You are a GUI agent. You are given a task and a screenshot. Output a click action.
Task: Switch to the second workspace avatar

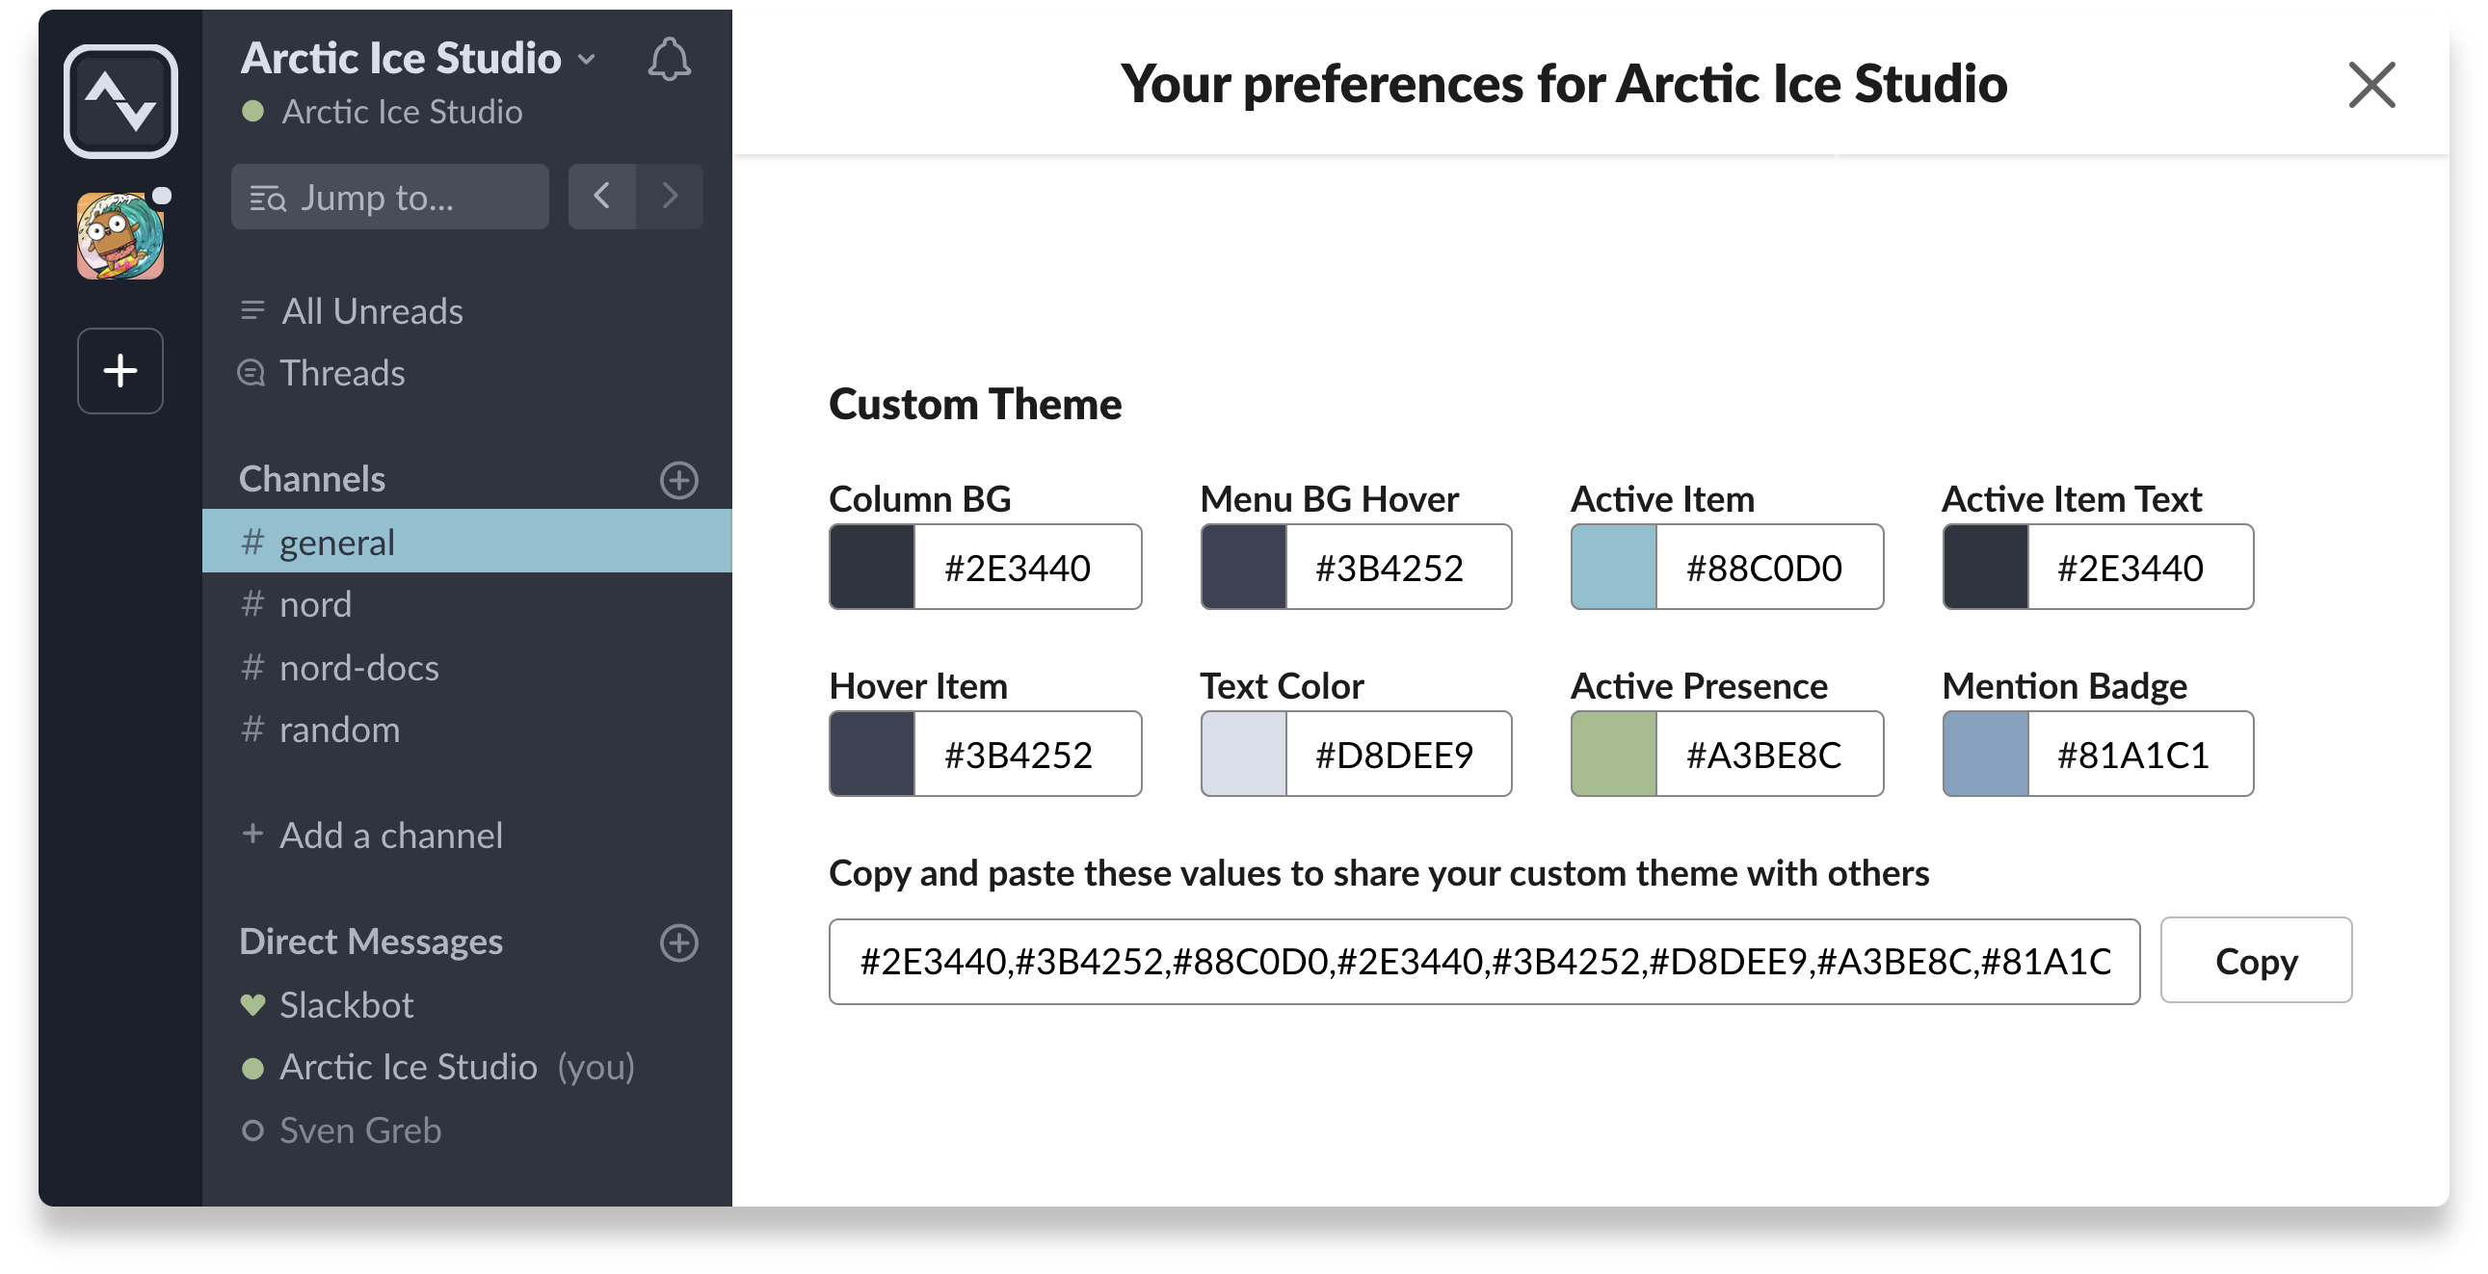point(120,237)
